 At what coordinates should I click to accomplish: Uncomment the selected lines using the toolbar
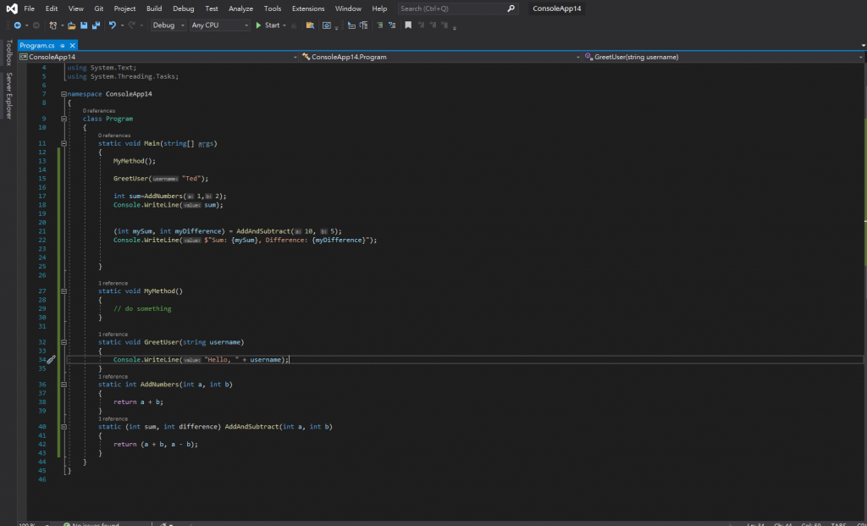pyautogui.click(x=392, y=25)
